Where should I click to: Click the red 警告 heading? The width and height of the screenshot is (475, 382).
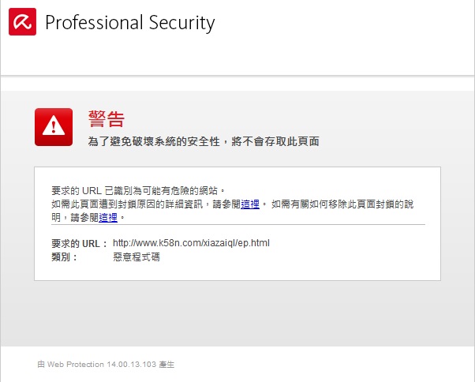tap(107, 119)
